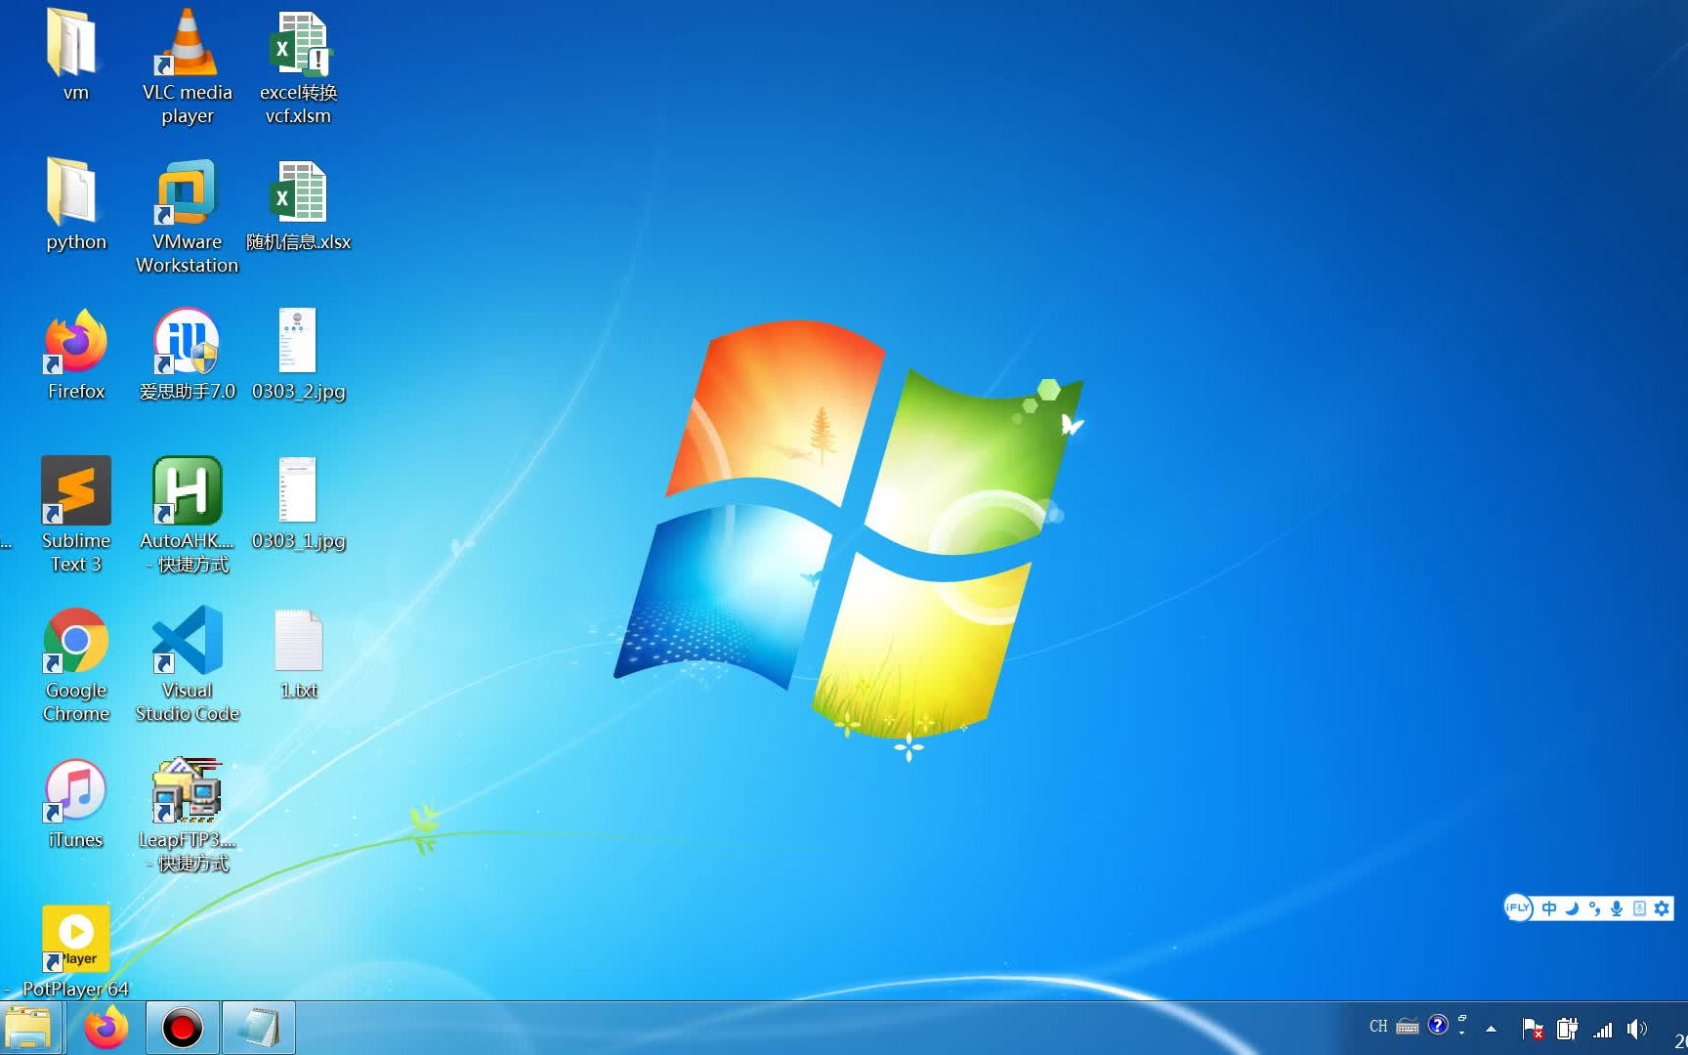
Task: Select the 0303_2.jpg image file
Action: click(298, 355)
